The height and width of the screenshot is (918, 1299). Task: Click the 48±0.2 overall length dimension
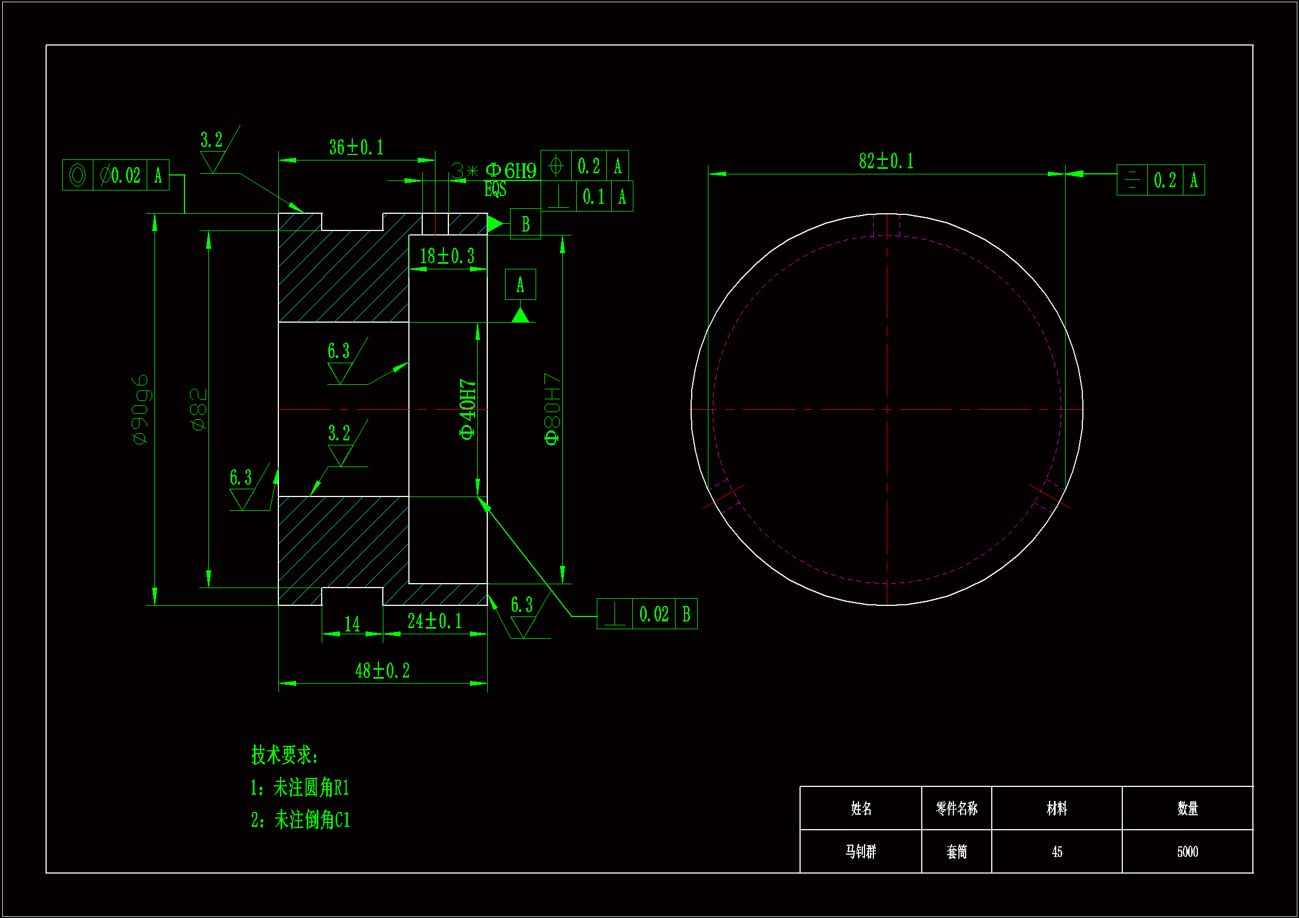(382, 671)
